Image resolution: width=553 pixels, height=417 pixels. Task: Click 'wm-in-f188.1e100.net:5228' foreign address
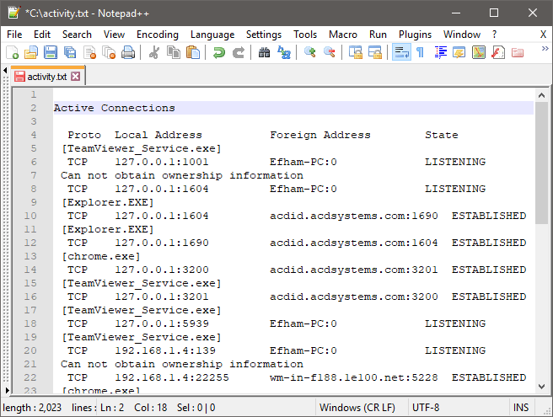pyautogui.click(x=354, y=377)
